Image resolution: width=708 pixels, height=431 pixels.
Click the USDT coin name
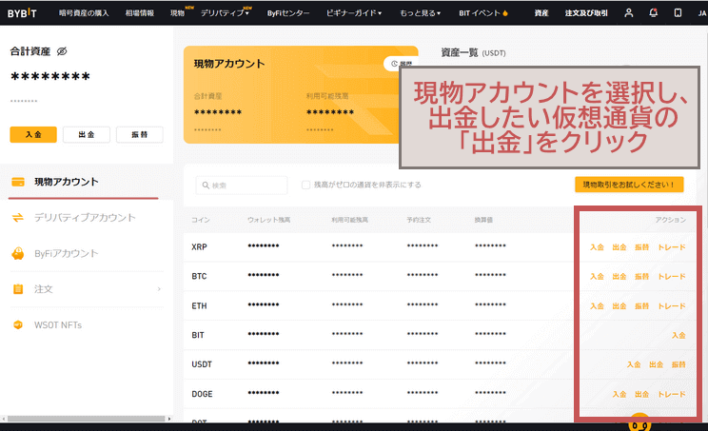click(x=202, y=364)
